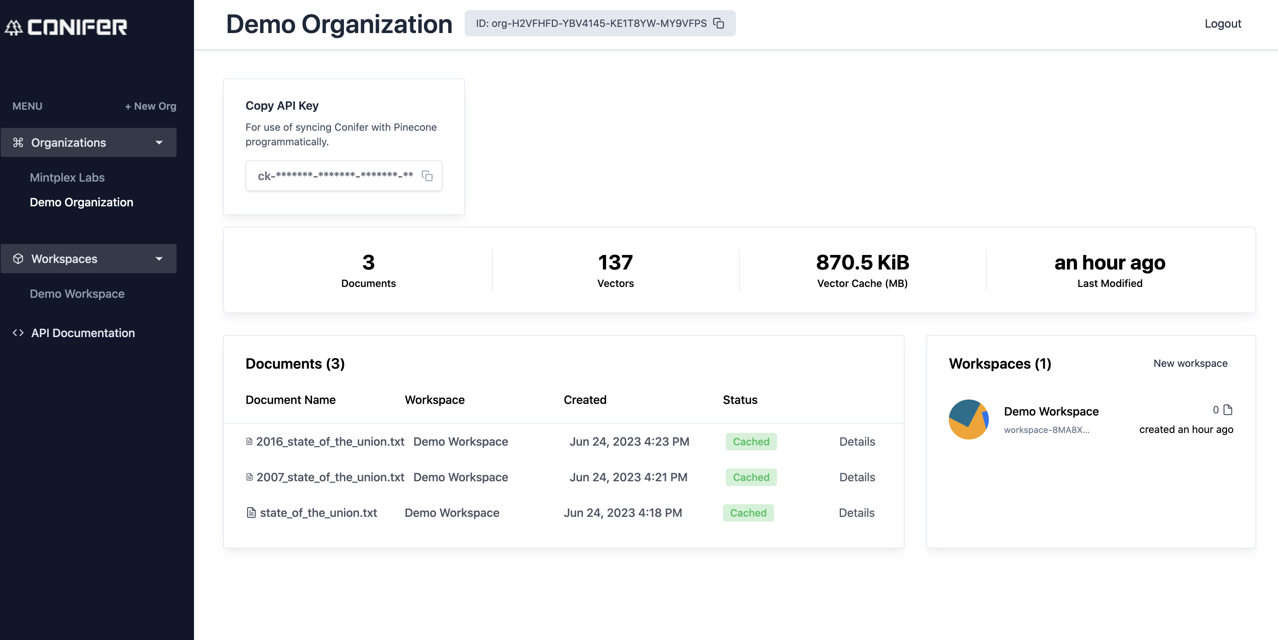Click the Conifer tree logo
The width and height of the screenshot is (1278, 640).
(14, 27)
